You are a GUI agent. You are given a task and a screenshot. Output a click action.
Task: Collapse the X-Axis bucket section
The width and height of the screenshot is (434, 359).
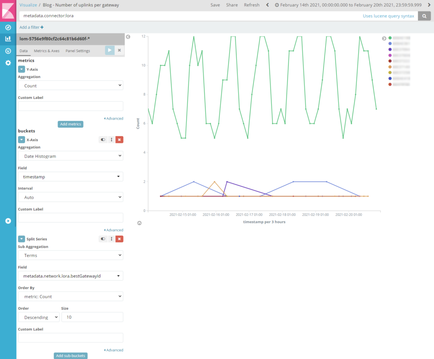tap(21, 140)
